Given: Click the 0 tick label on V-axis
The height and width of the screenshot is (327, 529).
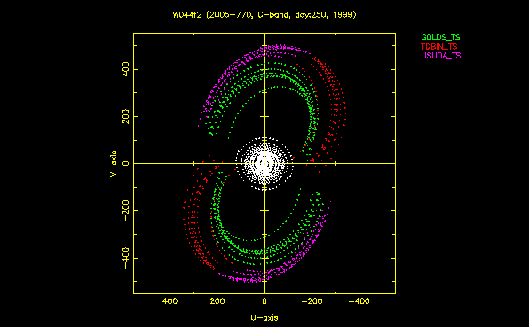Looking at the screenshot, I should pyautogui.click(x=126, y=163).
